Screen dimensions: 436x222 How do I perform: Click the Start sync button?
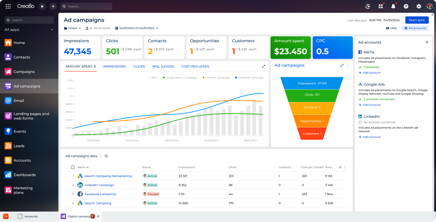417,20
